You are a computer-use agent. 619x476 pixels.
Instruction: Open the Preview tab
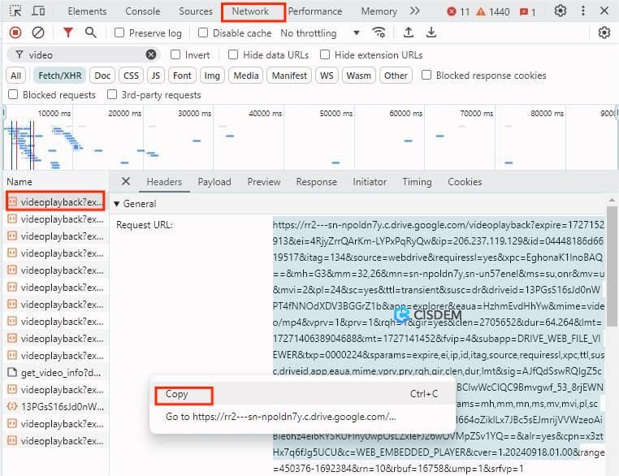tap(264, 182)
